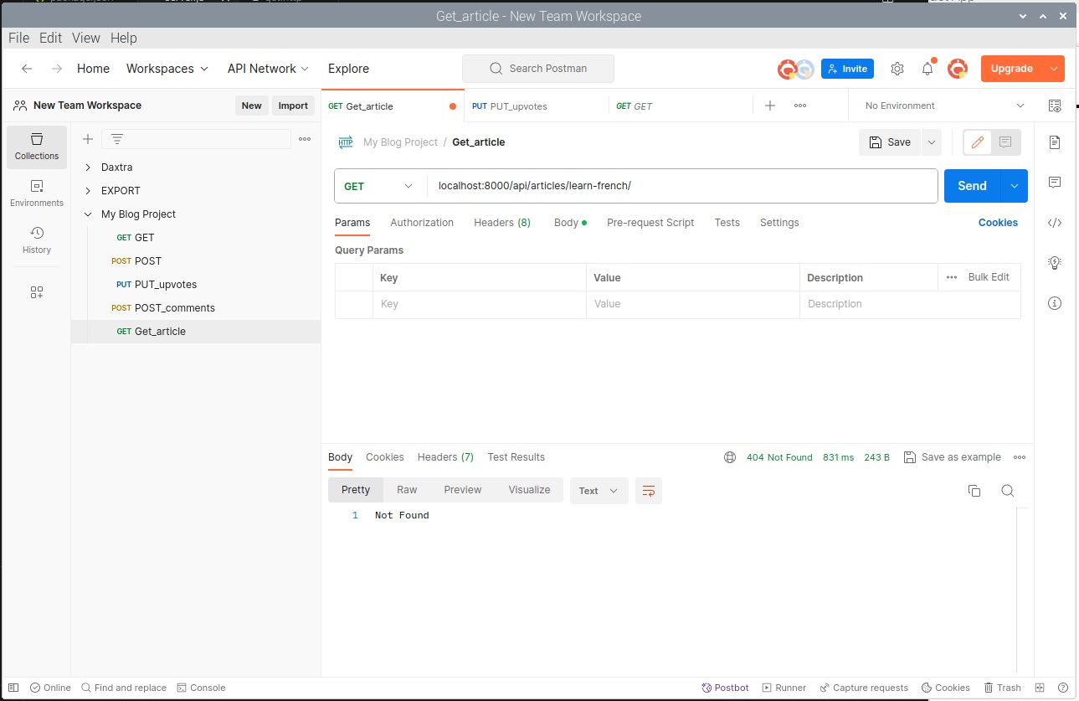Open tab options three-dot menu
The height and width of the screenshot is (701, 1079).
click(x=800, y=106)
